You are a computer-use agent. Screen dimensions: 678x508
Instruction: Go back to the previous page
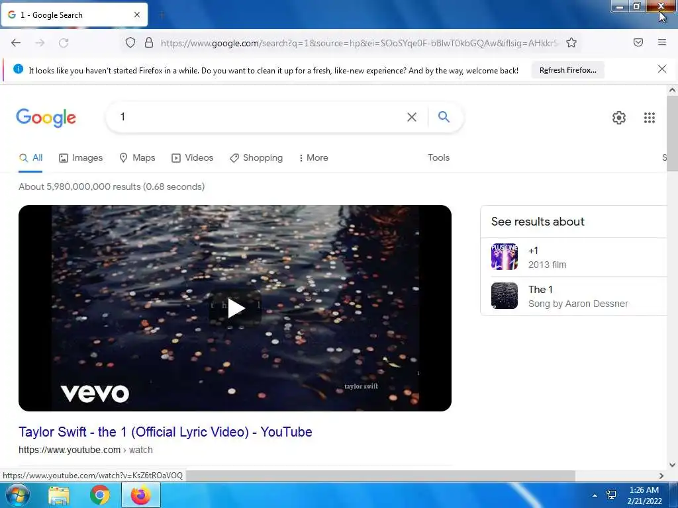pos(16,43)
